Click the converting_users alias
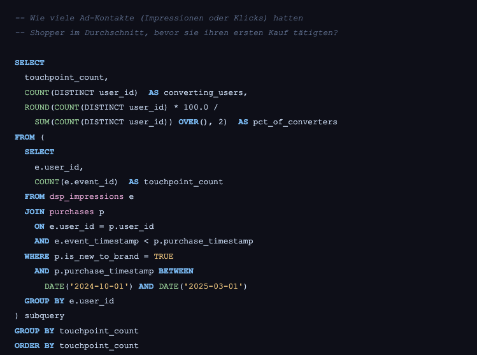The image size is (477, 355). pos(205,92)
